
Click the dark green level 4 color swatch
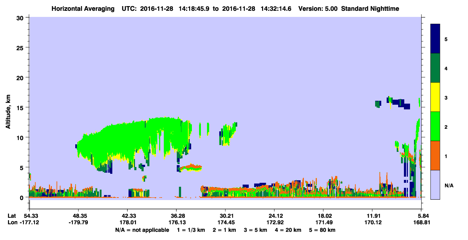click(x=435, y=68)
